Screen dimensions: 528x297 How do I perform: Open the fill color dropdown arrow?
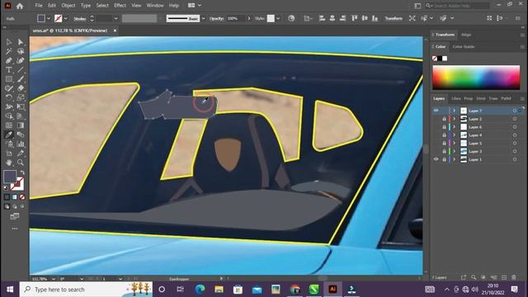coord(49,18)
